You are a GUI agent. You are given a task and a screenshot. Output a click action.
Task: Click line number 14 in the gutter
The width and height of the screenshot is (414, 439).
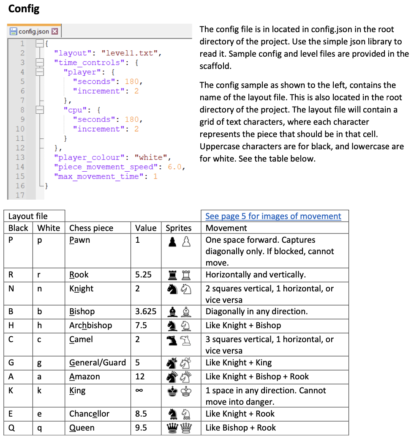pyautogui.click(x=20, y=167)
